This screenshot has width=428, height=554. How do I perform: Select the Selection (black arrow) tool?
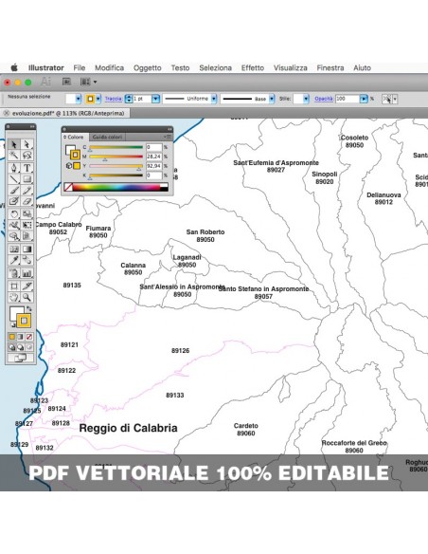(x=14, y=144)
